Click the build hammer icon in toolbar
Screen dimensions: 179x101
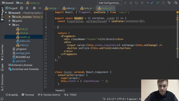tap(148, 3)
